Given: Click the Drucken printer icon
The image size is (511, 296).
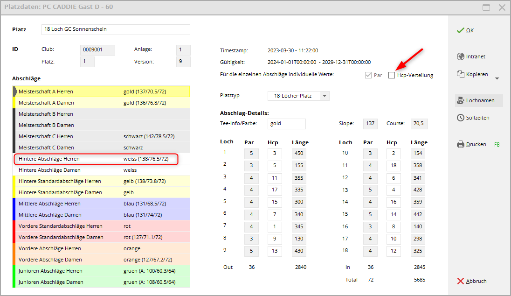Looking at the screenshot, I should (x=460, y=145).
